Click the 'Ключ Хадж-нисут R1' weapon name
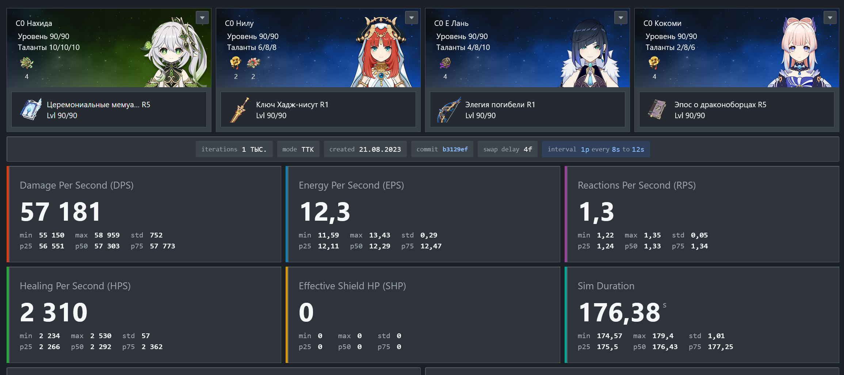The image size is (844, 375). (x=292, y=105)
